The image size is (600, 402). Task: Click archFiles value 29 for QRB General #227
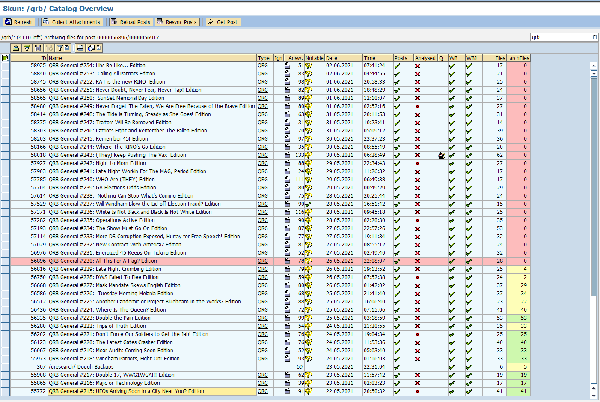[519, 285]
